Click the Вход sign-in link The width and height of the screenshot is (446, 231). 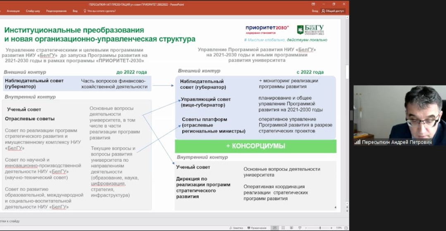tap(315, 11)
